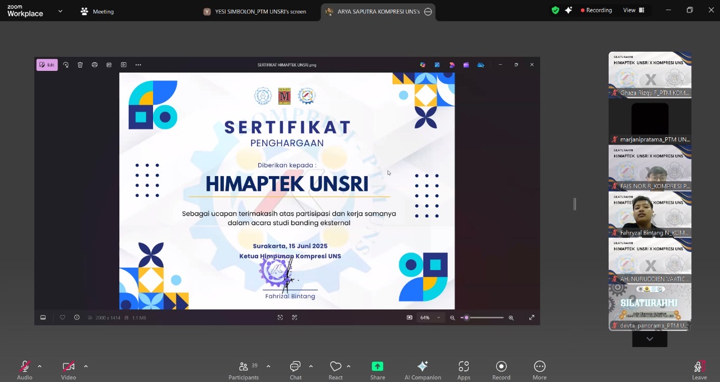Zoom out with minus magnifier icon
The width and height of the screenshot is (720, 382).
[x=453, y=317]
